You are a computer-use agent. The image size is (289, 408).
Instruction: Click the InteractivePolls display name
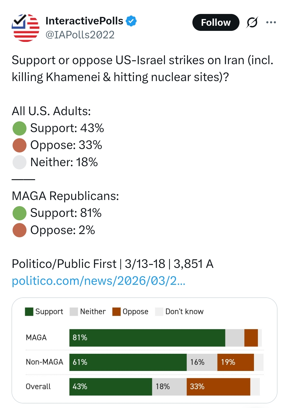[84, 21]
